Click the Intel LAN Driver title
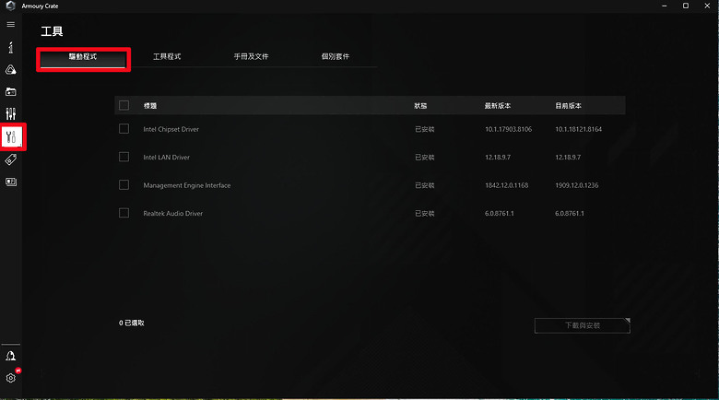The width and height of the screenshot is (719, 400). 167,158
